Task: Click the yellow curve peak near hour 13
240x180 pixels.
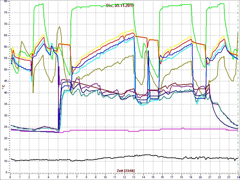Action: point(133,30)
